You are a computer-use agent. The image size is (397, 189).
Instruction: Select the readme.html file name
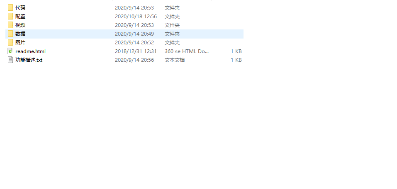pos(30,51)
